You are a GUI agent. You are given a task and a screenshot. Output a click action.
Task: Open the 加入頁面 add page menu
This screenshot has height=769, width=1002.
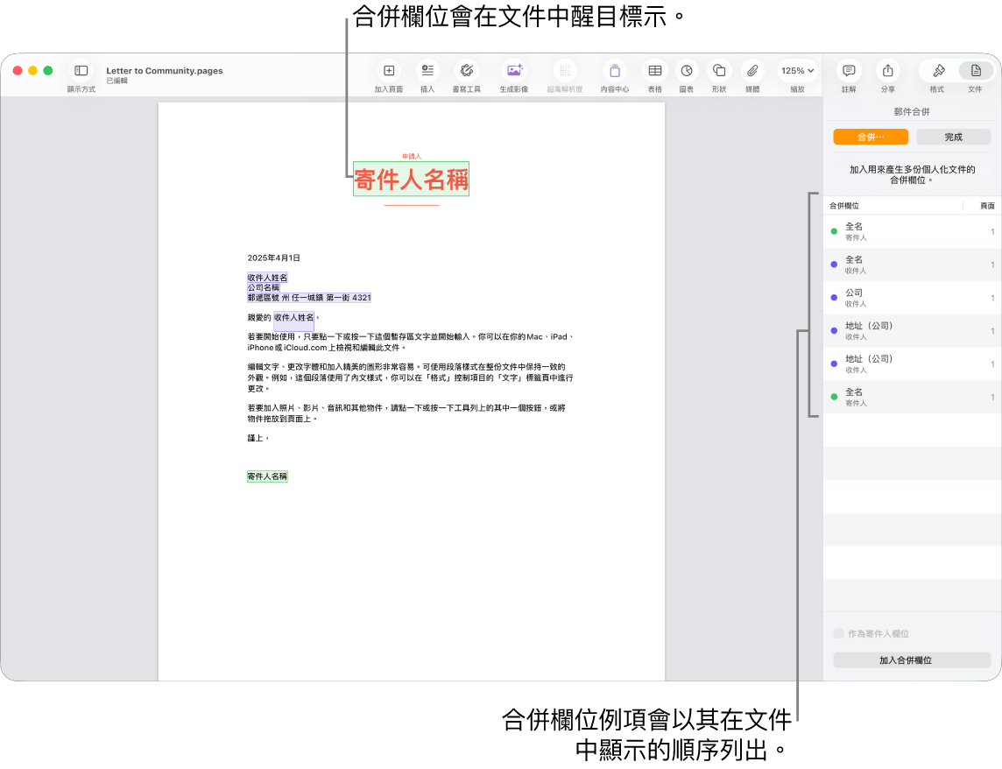[389, 72]
